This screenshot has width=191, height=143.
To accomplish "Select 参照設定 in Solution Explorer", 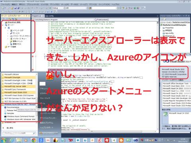I will (x=168, y=31).
